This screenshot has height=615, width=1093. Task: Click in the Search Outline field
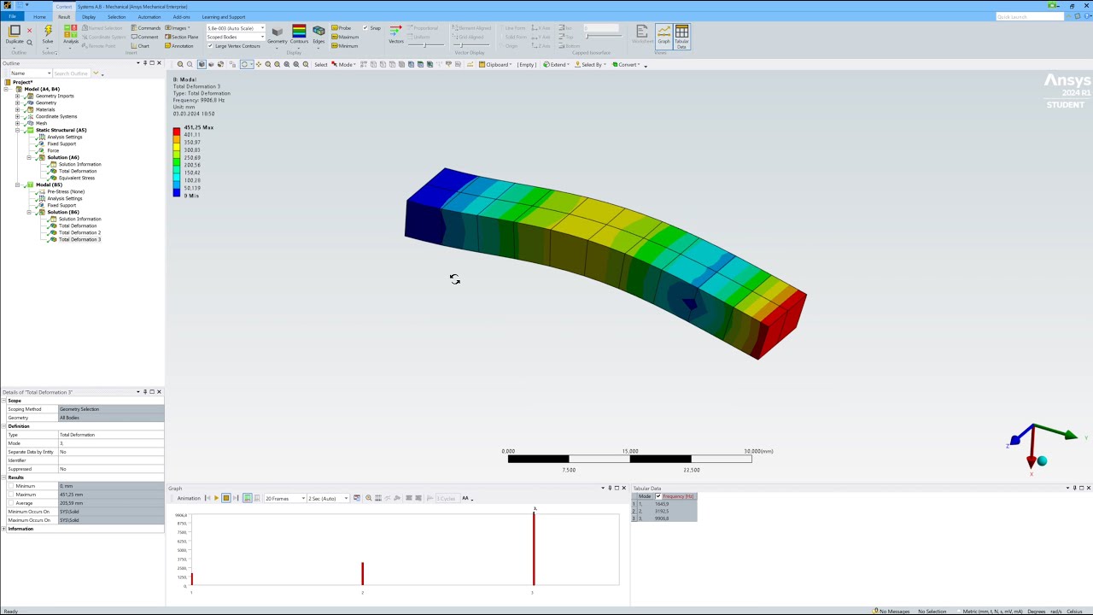[73, 73]
